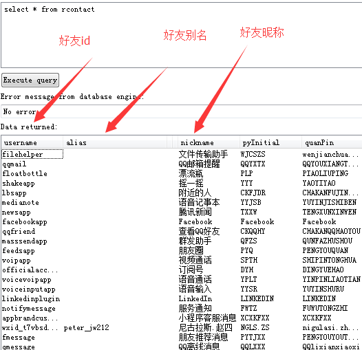Select the 'masssendapp' username cell
The image size is (362, 350).
32,241
